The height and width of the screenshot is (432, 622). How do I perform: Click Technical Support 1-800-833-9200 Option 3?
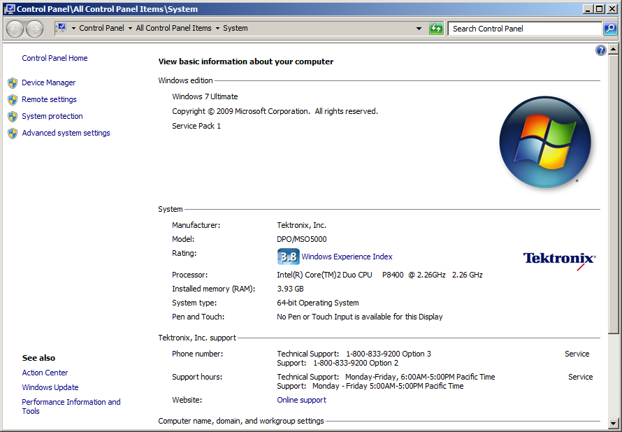point(354,354)
